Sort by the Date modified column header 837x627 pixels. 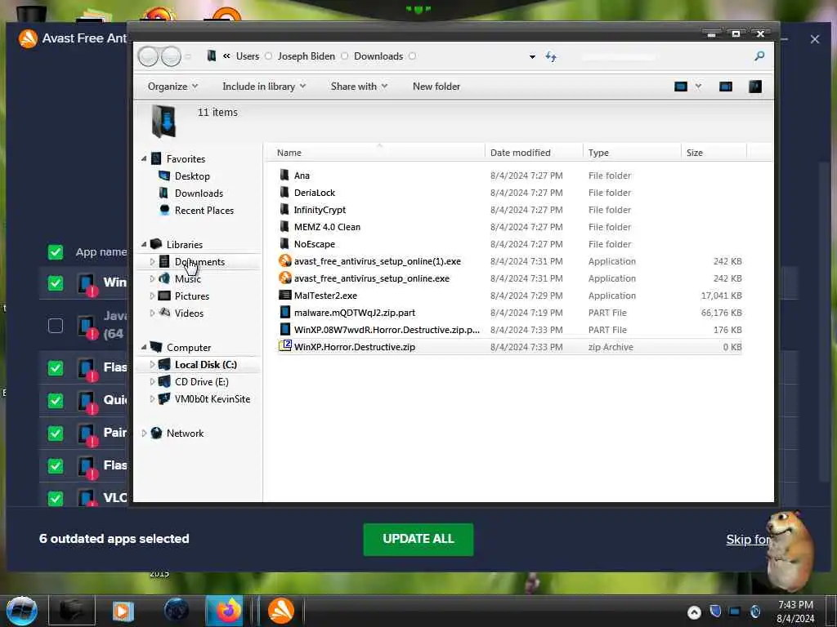point(534,153)
